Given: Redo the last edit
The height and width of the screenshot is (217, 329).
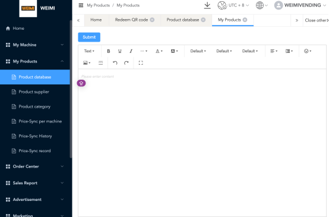Looking at the screenshot, I should (x=126, y=63).
